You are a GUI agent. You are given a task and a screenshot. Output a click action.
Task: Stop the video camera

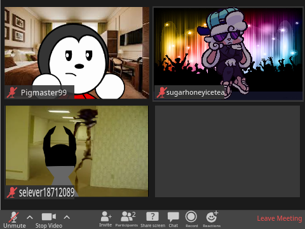(49, 220)
